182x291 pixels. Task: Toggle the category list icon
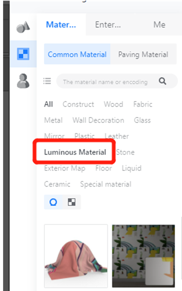click(x=47, y=81)
